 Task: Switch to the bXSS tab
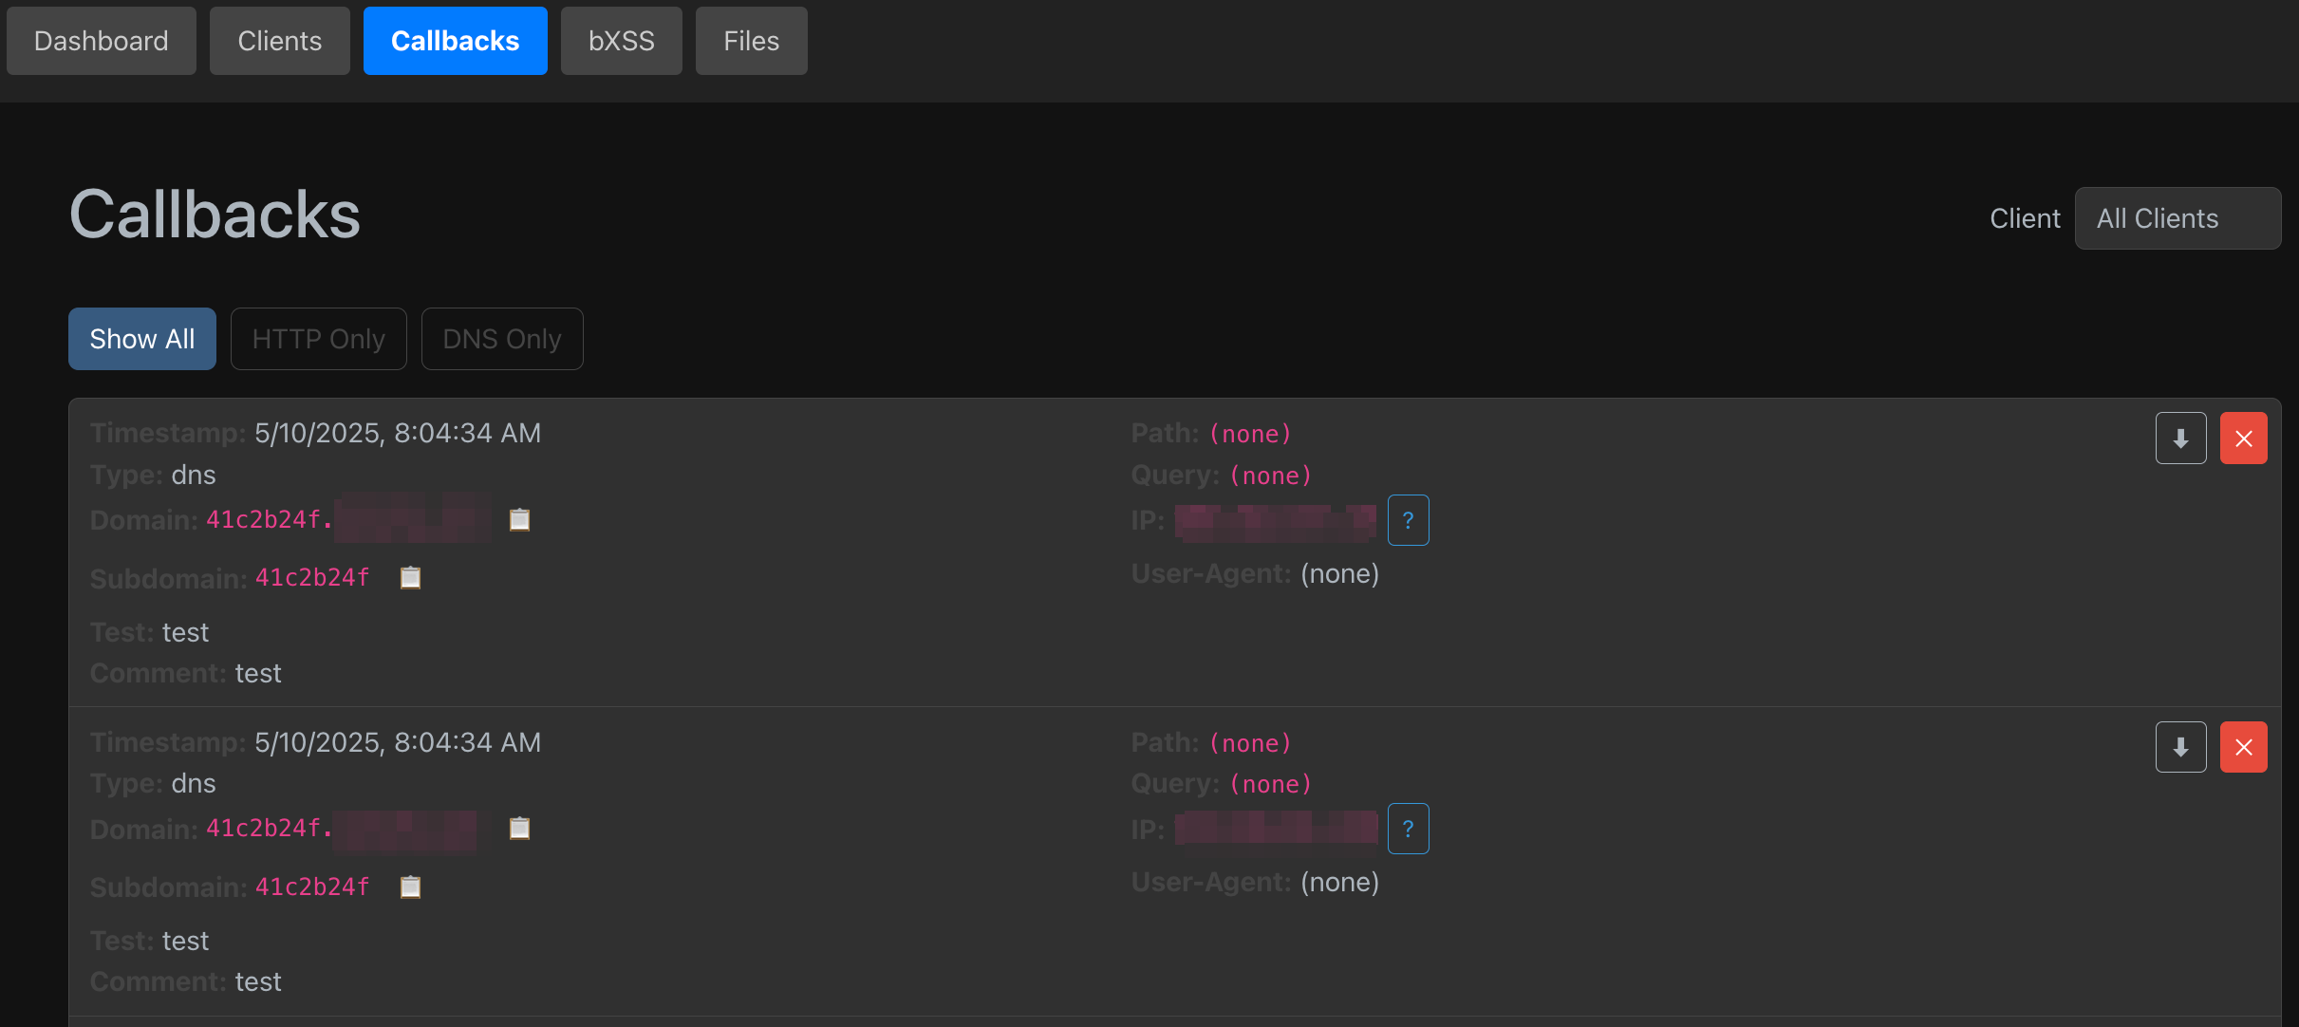tap(622, 41)
